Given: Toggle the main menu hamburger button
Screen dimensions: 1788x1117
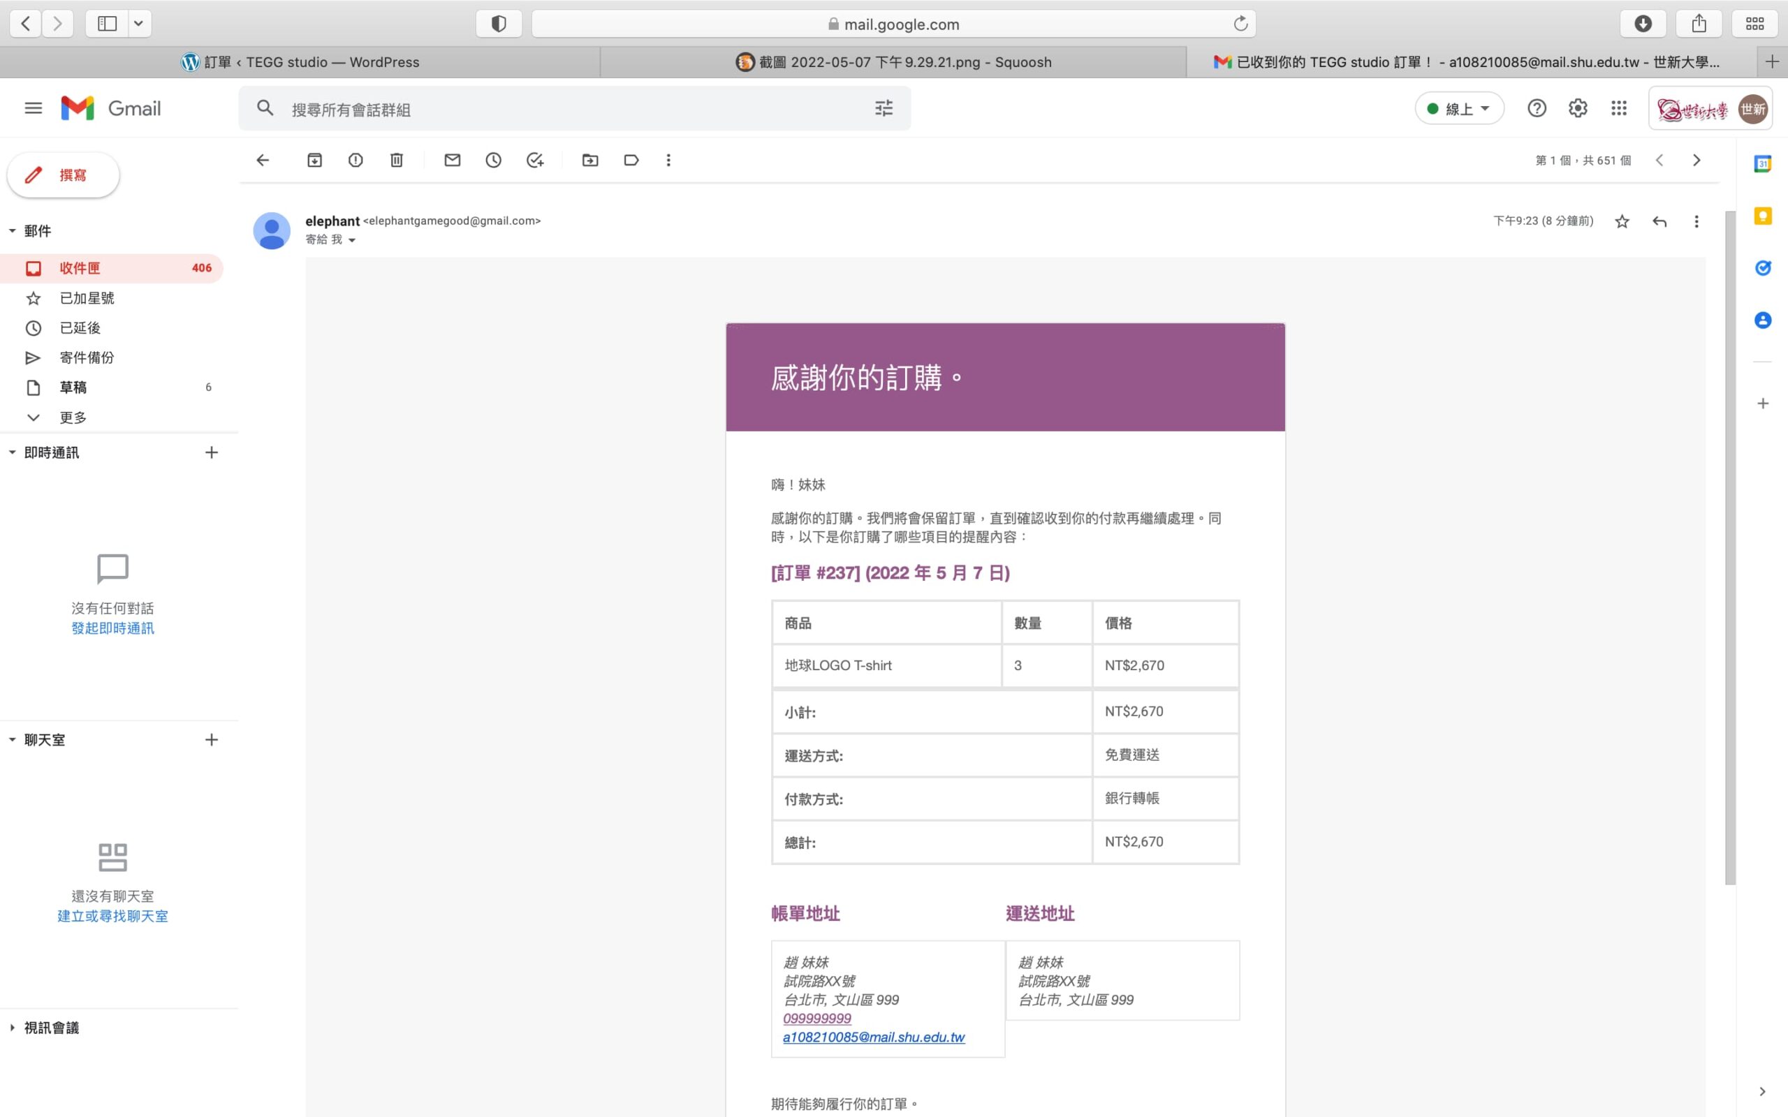Looking at the screenshot, I should (34, 109).
